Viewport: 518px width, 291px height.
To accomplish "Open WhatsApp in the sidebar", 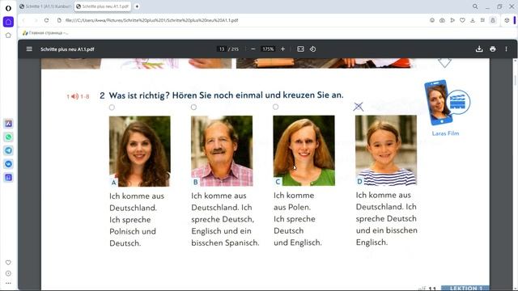I will tap(8, 137).
